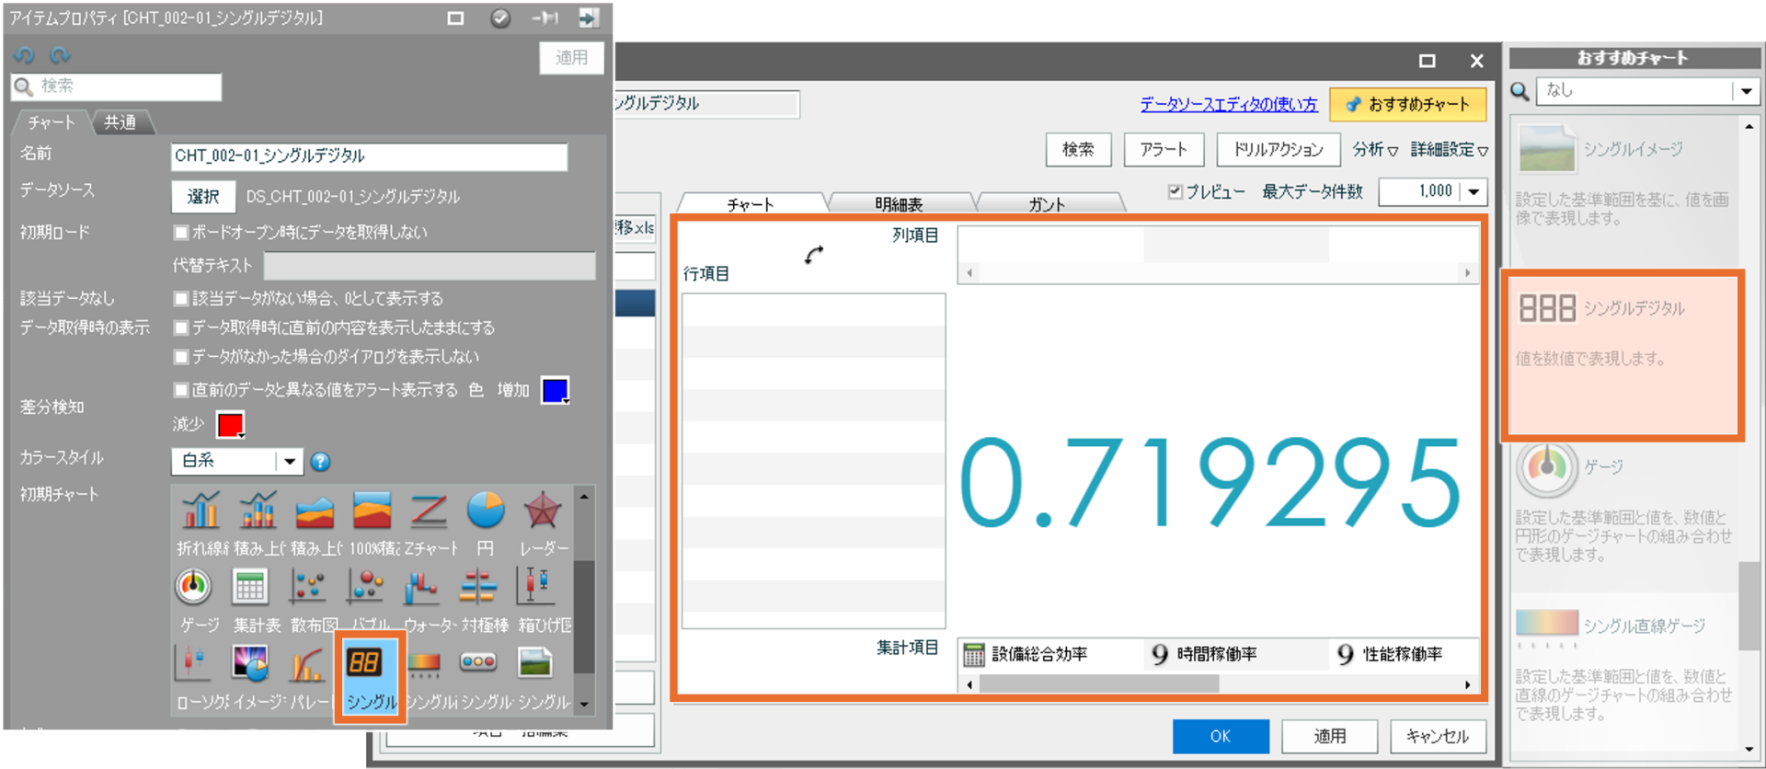Click the 適用 button in item properties
Viewport: 1766px width, 769px height.
click(x=571, y=57)
